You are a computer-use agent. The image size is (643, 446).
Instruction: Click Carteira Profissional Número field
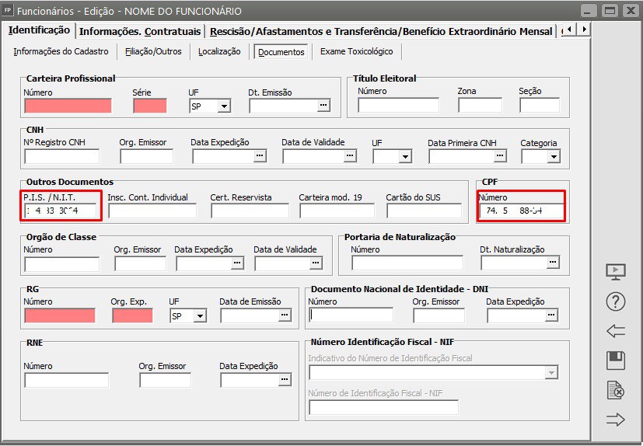(x=68, y=106)
